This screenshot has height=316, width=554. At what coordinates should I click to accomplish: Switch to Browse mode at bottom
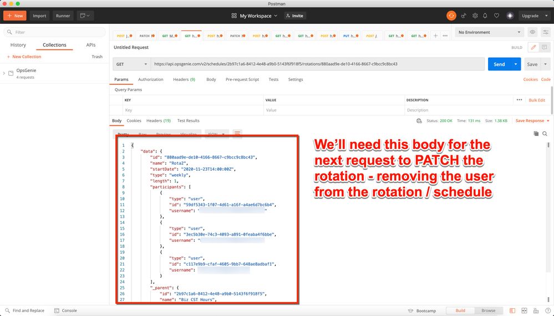pos(488,310)
